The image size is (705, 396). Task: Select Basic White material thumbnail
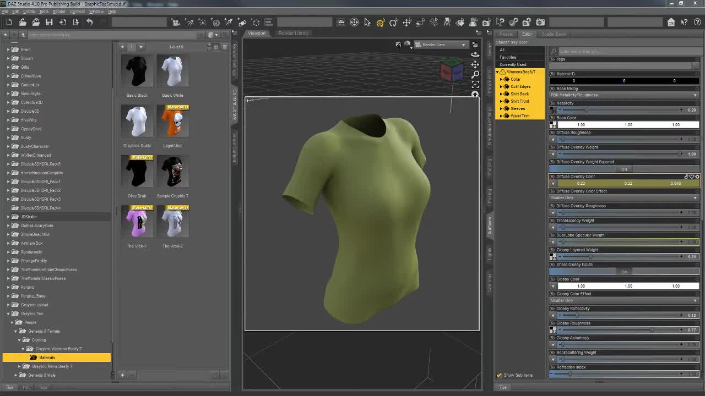pos(172,71)
